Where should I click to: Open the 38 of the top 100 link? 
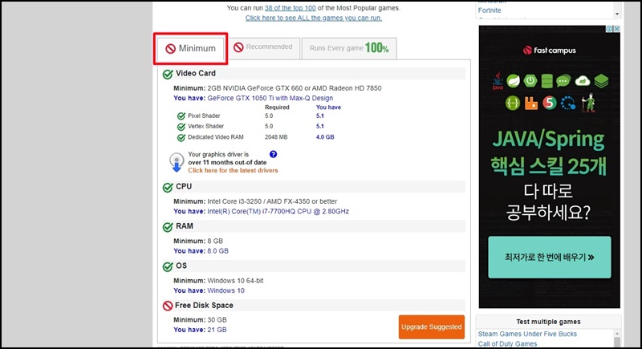pyautogui.click(x=291, y=8)
